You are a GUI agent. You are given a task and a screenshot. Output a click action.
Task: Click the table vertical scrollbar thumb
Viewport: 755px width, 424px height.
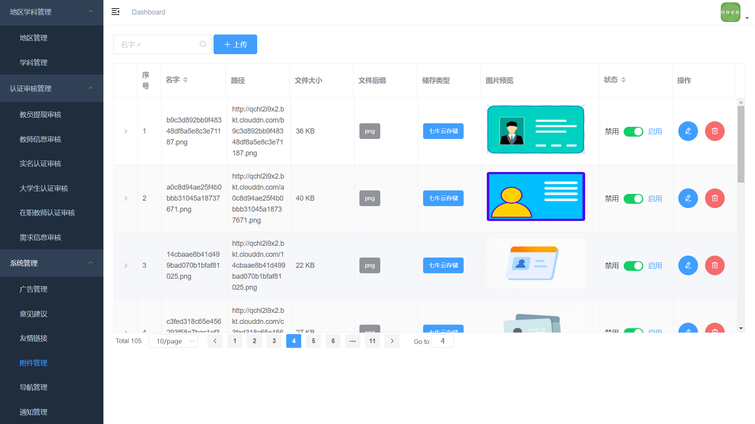click(741, 144)
